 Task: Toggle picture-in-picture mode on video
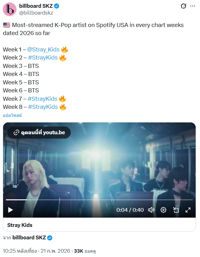pyautogui.click(x=176, y=210)
